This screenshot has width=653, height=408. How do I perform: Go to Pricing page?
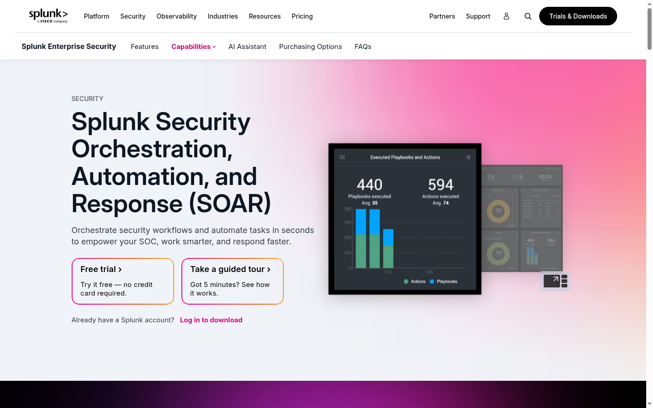pos(302,16)
